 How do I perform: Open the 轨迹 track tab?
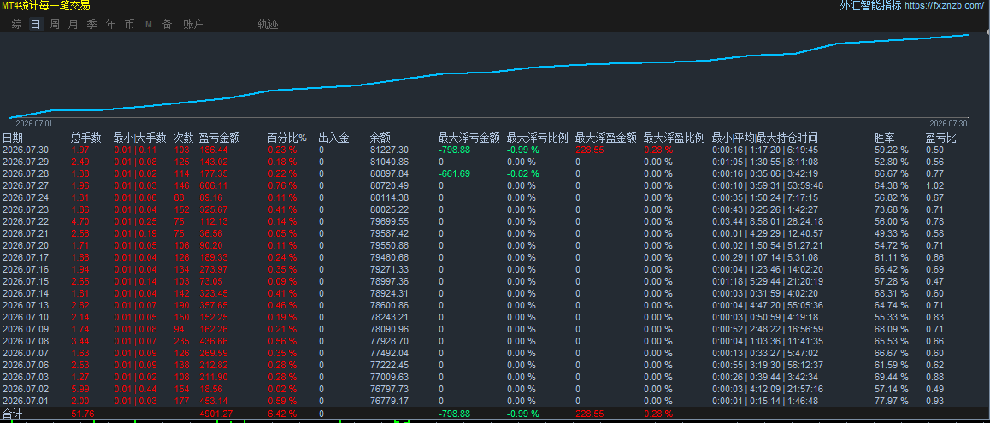click(x=268, y=25)
